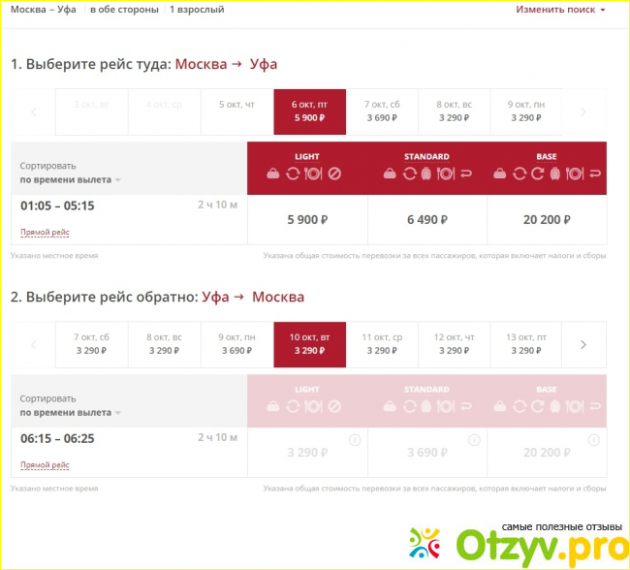The image size is (630, 570).
Task: Open outbound sort 'по времени вылета' dropdown
Action: (x=71, y=179)
